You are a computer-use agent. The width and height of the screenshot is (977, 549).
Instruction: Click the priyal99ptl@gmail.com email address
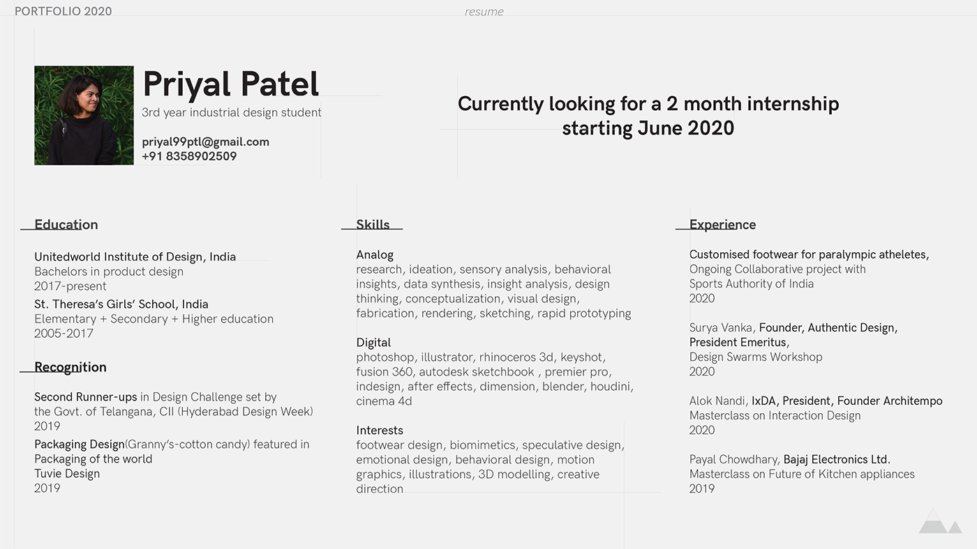click(205, 141)
